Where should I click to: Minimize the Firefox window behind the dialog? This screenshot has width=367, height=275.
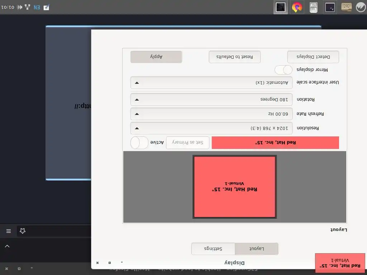pyautogui.click(x=32, y=268)
